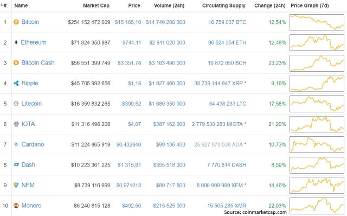Click Cardano price $0,432940
Screen dimensions: 347x216
(129, 144)
